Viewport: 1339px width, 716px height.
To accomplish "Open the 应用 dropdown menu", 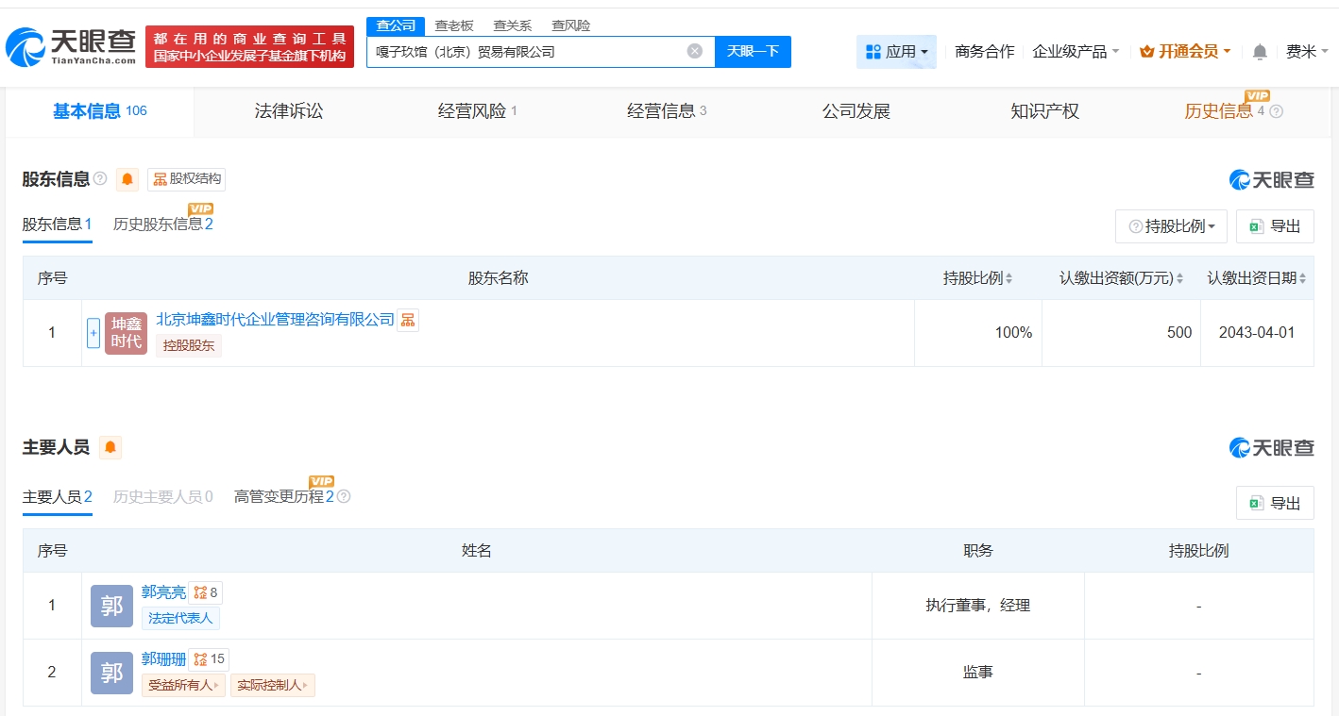I will pos(896,52).
